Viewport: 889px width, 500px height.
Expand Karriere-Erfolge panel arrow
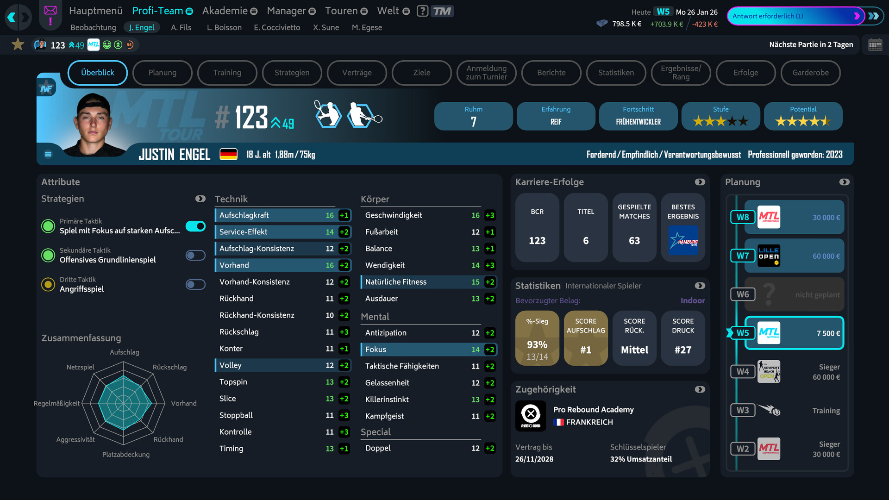[700, 182]
